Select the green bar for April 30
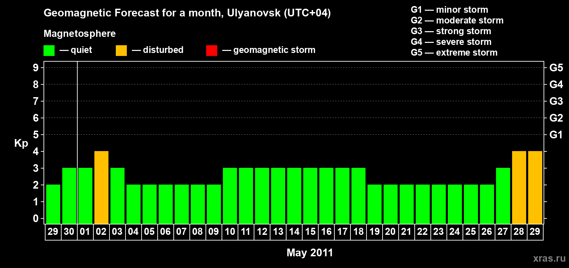The width and height of the screenshot is (569, 268). [x=69, y=196]
